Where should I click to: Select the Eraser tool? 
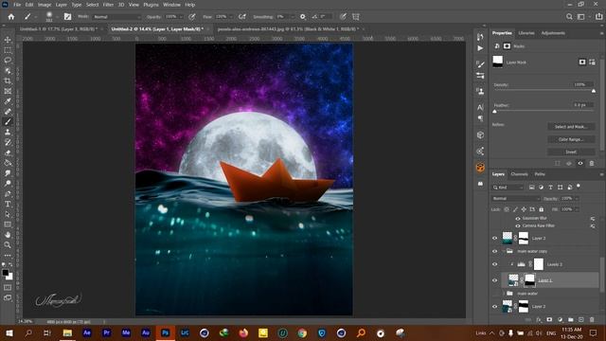tap(8, 153)
